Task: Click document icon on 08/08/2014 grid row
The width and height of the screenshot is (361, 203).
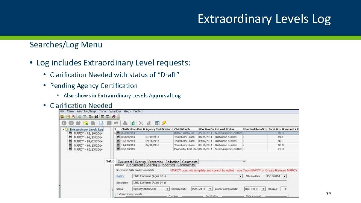Action: (x=118, y=137)
